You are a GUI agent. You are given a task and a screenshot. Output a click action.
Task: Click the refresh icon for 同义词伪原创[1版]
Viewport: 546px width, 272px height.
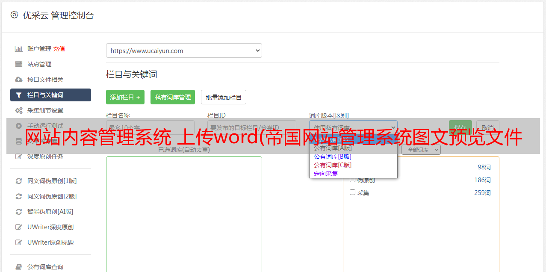(18, 181)
